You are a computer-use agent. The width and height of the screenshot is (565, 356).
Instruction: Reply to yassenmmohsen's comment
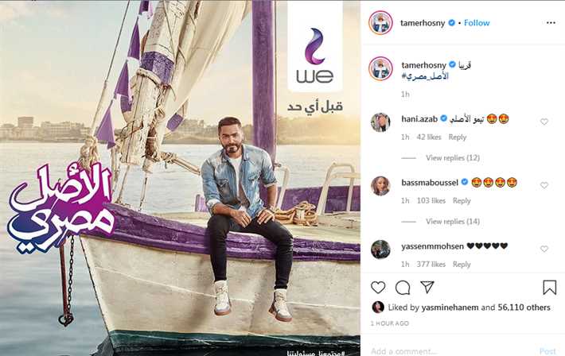click(462, 264)
